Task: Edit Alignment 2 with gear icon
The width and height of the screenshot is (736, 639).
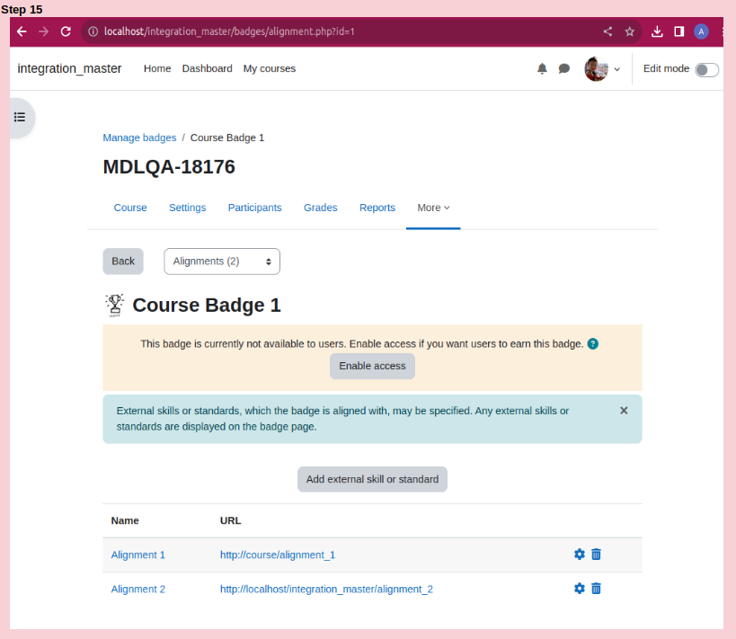Action: [580, 589]
